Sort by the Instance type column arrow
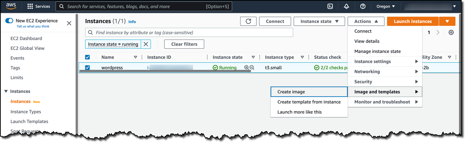Screen dimensions: 465x143 tap(302, 57)
